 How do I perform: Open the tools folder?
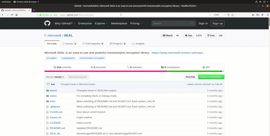[52, 101]
